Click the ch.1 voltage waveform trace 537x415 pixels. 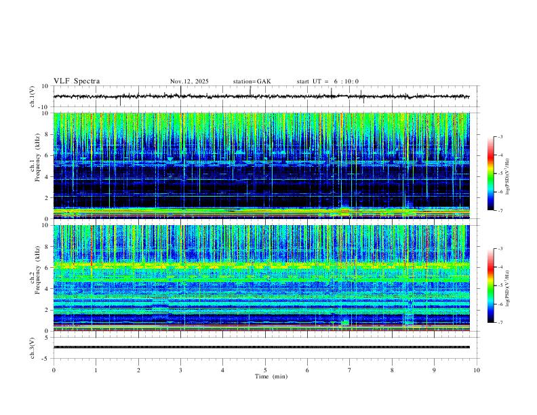click(x=261, y=96)
